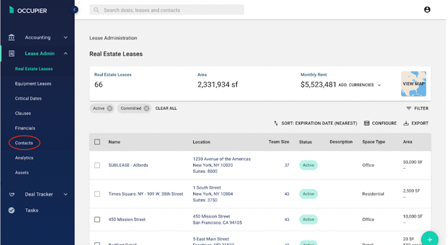Collapse the sidebar with the arrow button
The width and height of the screenshot is (448, 245).
click(x=75, y=10)
